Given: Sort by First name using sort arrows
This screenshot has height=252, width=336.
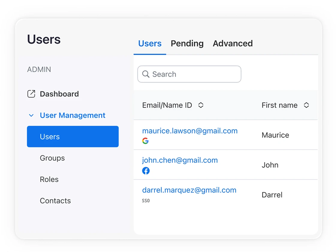Looking at the screenshot, I should point(306,105).
